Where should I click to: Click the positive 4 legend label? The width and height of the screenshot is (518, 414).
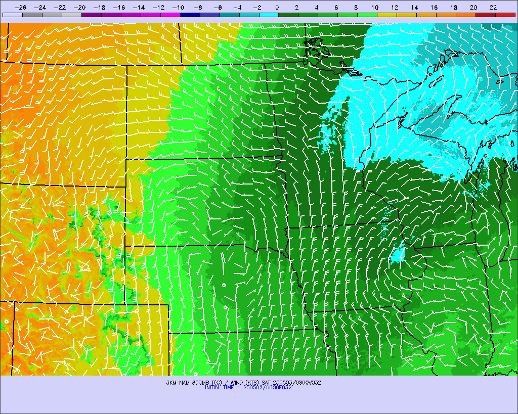tap(317, 7)
